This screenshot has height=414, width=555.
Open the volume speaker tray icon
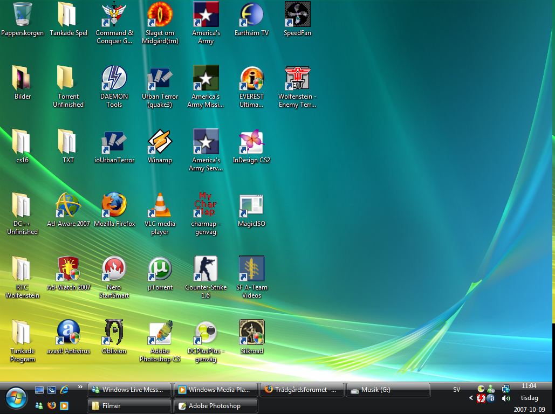[x=506, y=398]
